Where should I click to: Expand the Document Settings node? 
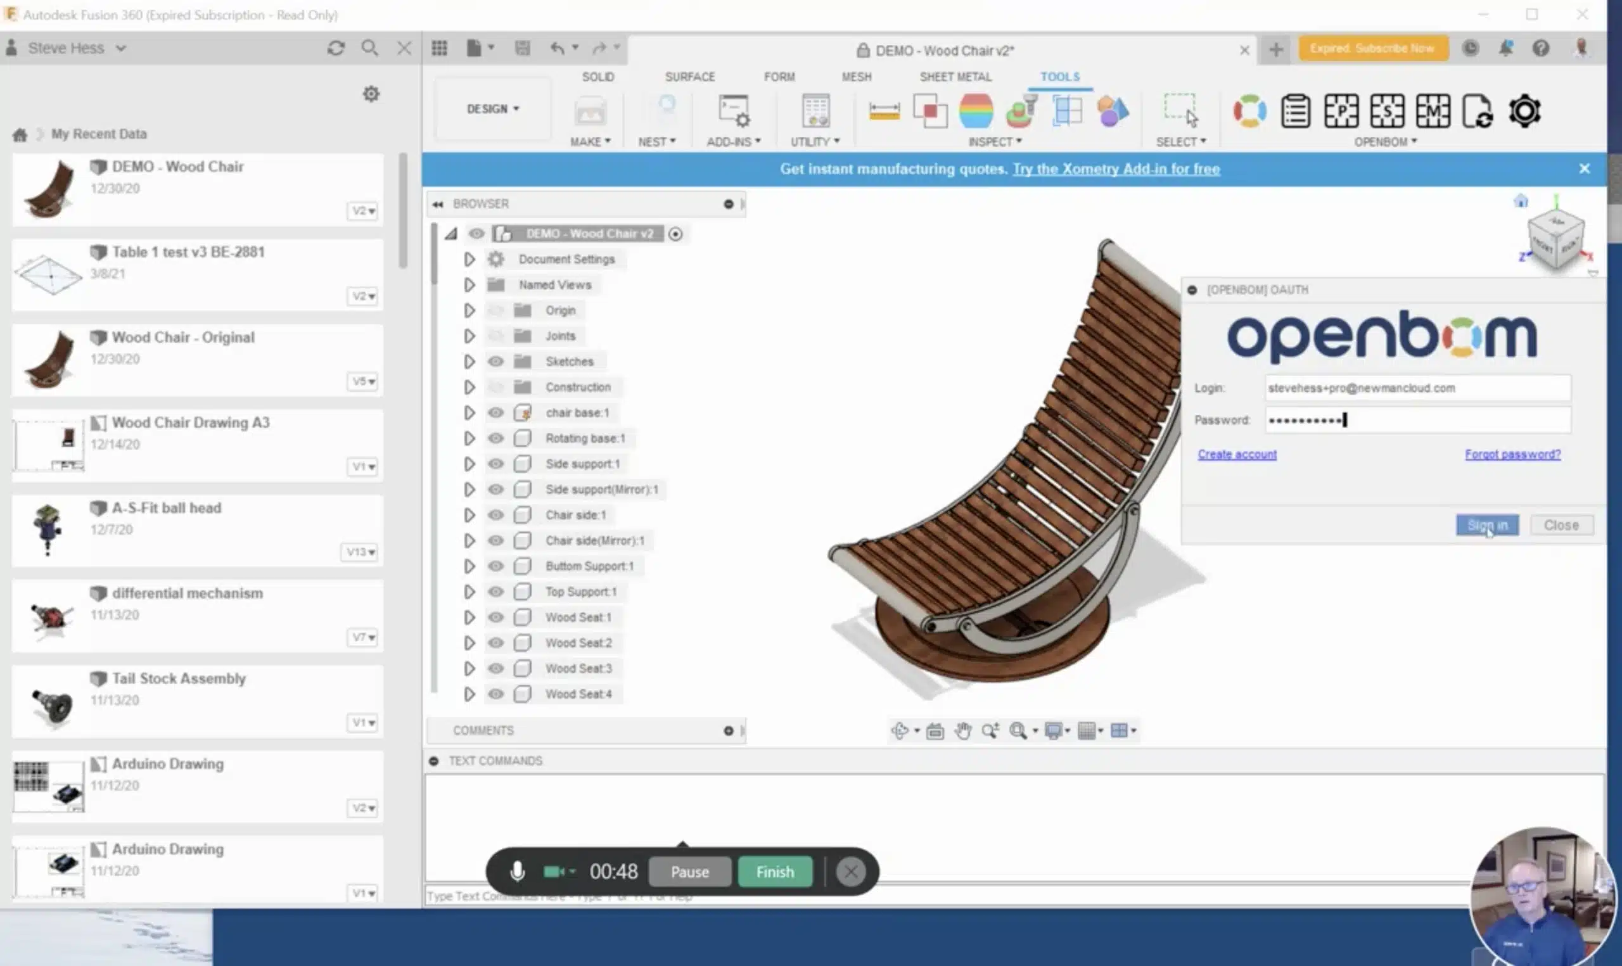tap(469, 259)
